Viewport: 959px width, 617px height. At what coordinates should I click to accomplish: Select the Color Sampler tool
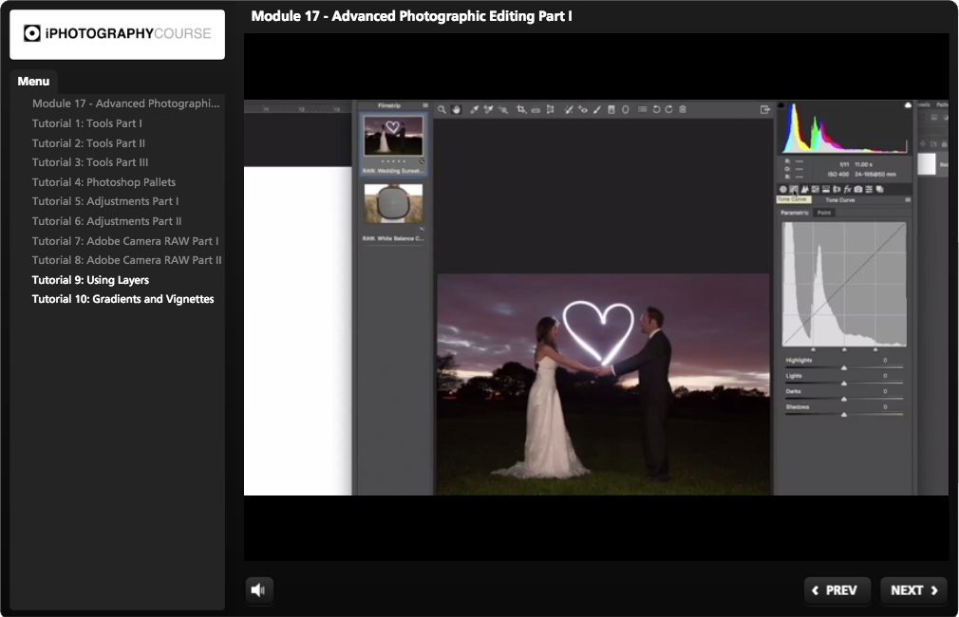click(x=488, y=109)
